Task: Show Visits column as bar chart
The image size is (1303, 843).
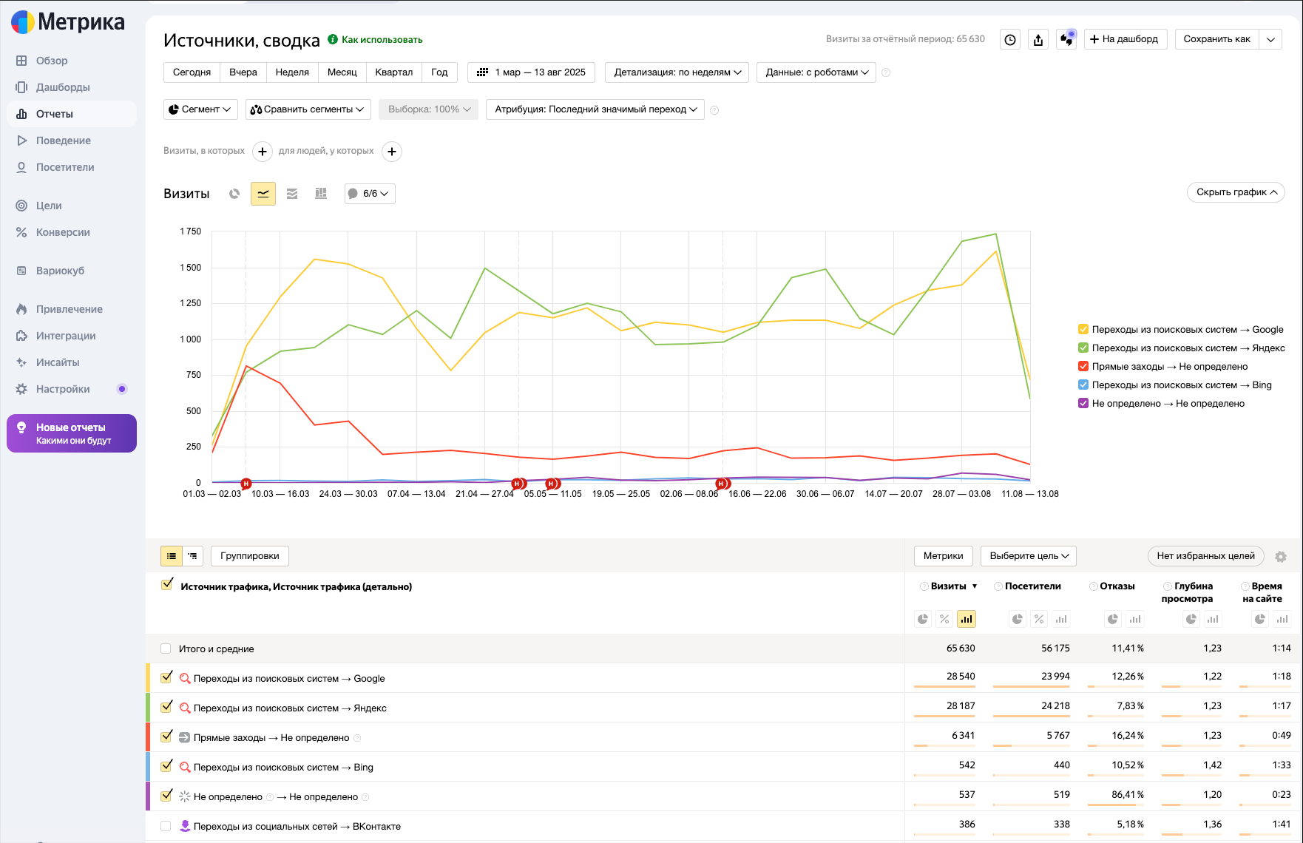Action: [967, 619]
